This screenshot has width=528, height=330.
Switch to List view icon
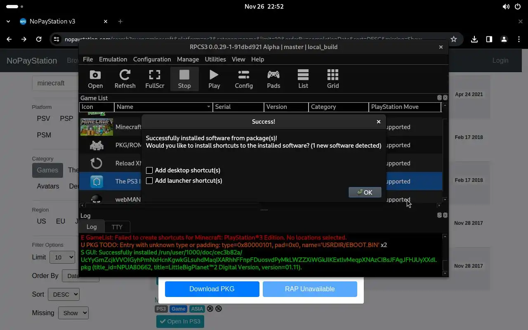click(303, 79)
